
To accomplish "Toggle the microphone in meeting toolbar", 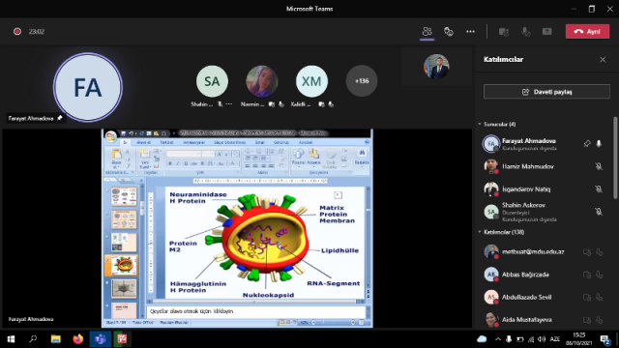I will click(x=525, y=32).
